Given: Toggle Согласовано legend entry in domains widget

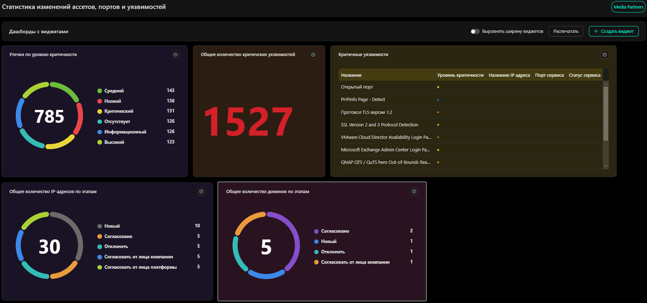Looking at the screenshot, I should coord(335,231).
